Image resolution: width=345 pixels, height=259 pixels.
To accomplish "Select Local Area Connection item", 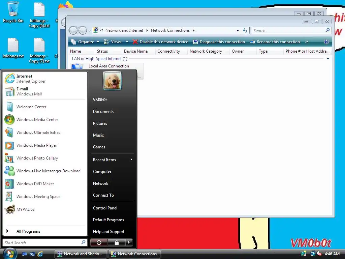I will tap(107, 71).
